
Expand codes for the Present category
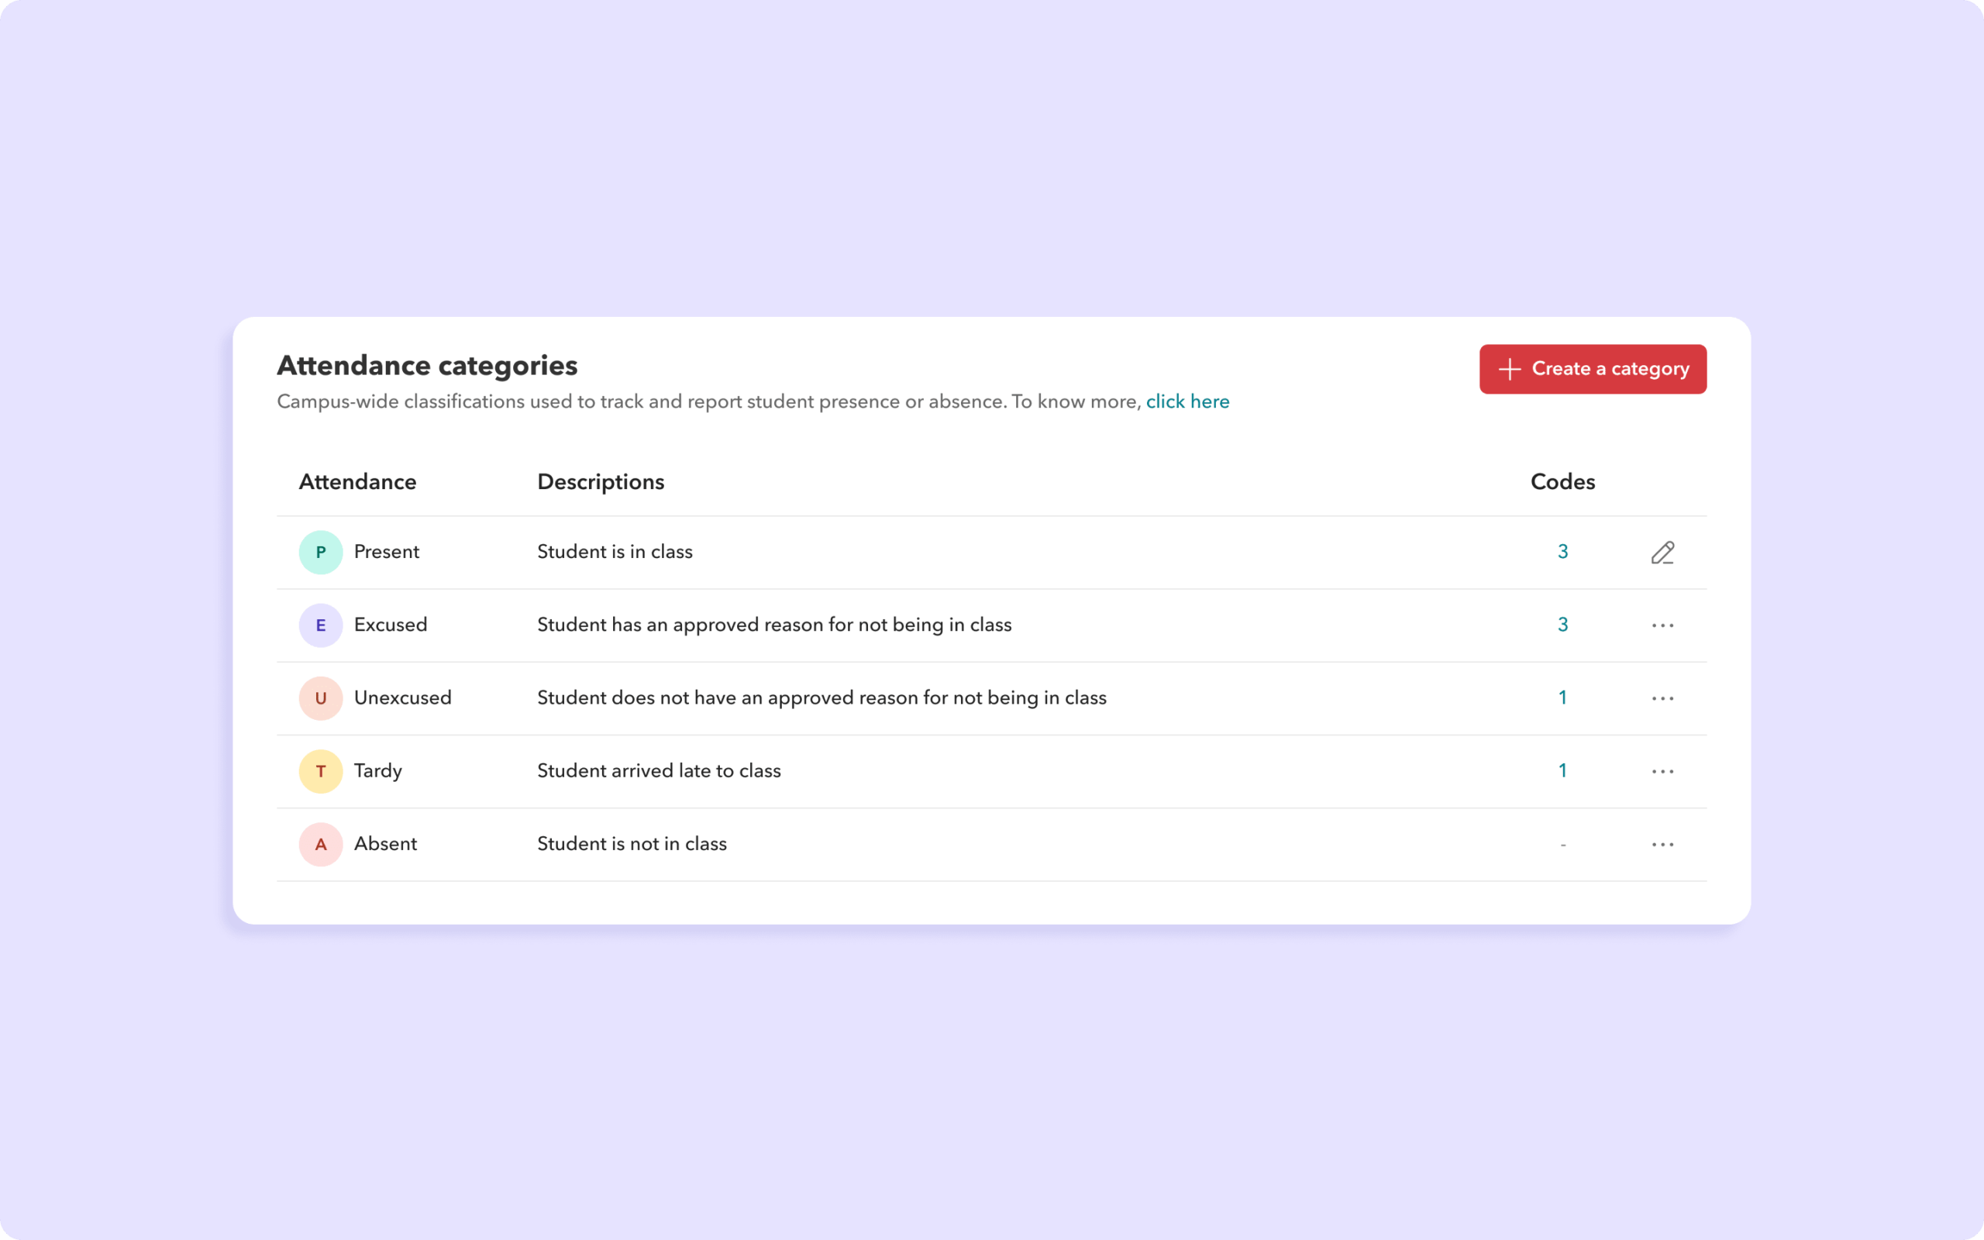1562,552
